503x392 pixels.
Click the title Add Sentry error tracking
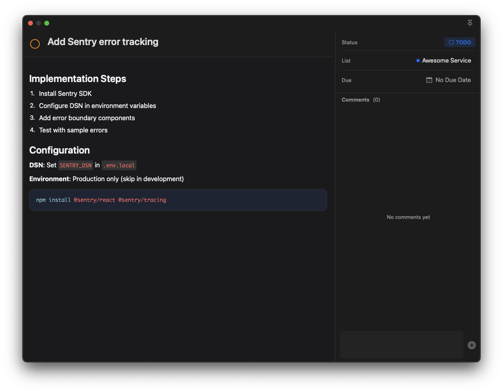point(103,42)
